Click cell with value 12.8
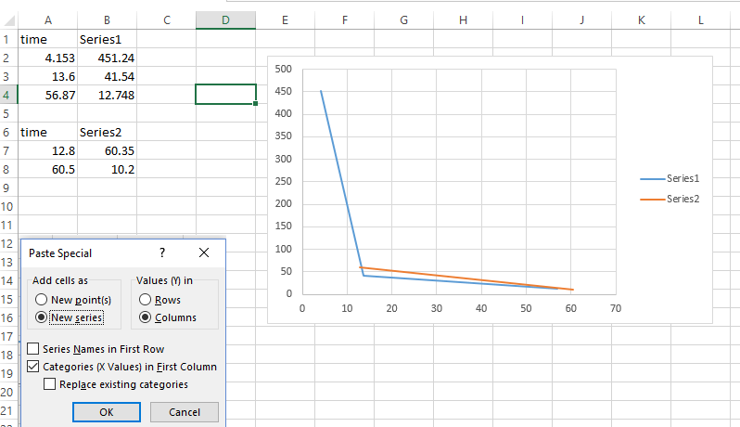The image size is (740, 427). [47, 150]
